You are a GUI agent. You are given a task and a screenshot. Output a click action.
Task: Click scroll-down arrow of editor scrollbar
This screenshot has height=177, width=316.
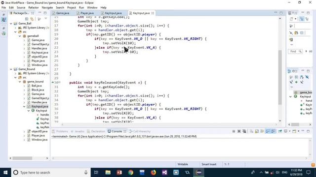pos(280,120)
